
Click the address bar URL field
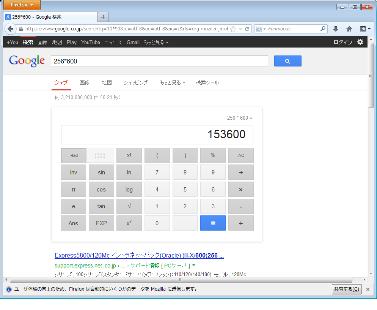coord(126,29)
